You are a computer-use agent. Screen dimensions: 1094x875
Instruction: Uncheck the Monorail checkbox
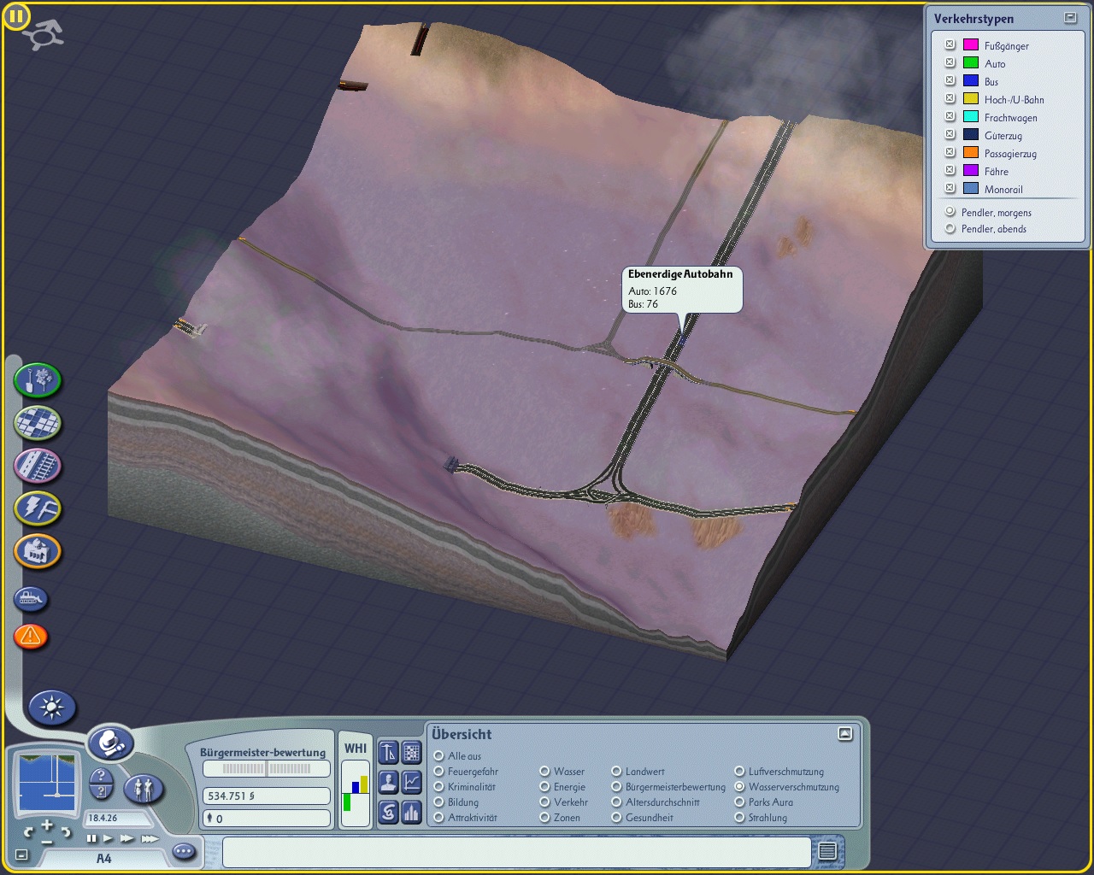coord(950,188)
